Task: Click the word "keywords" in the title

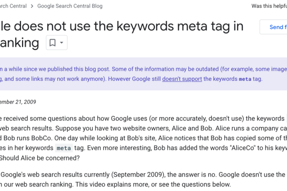Action: coord(145,26)
